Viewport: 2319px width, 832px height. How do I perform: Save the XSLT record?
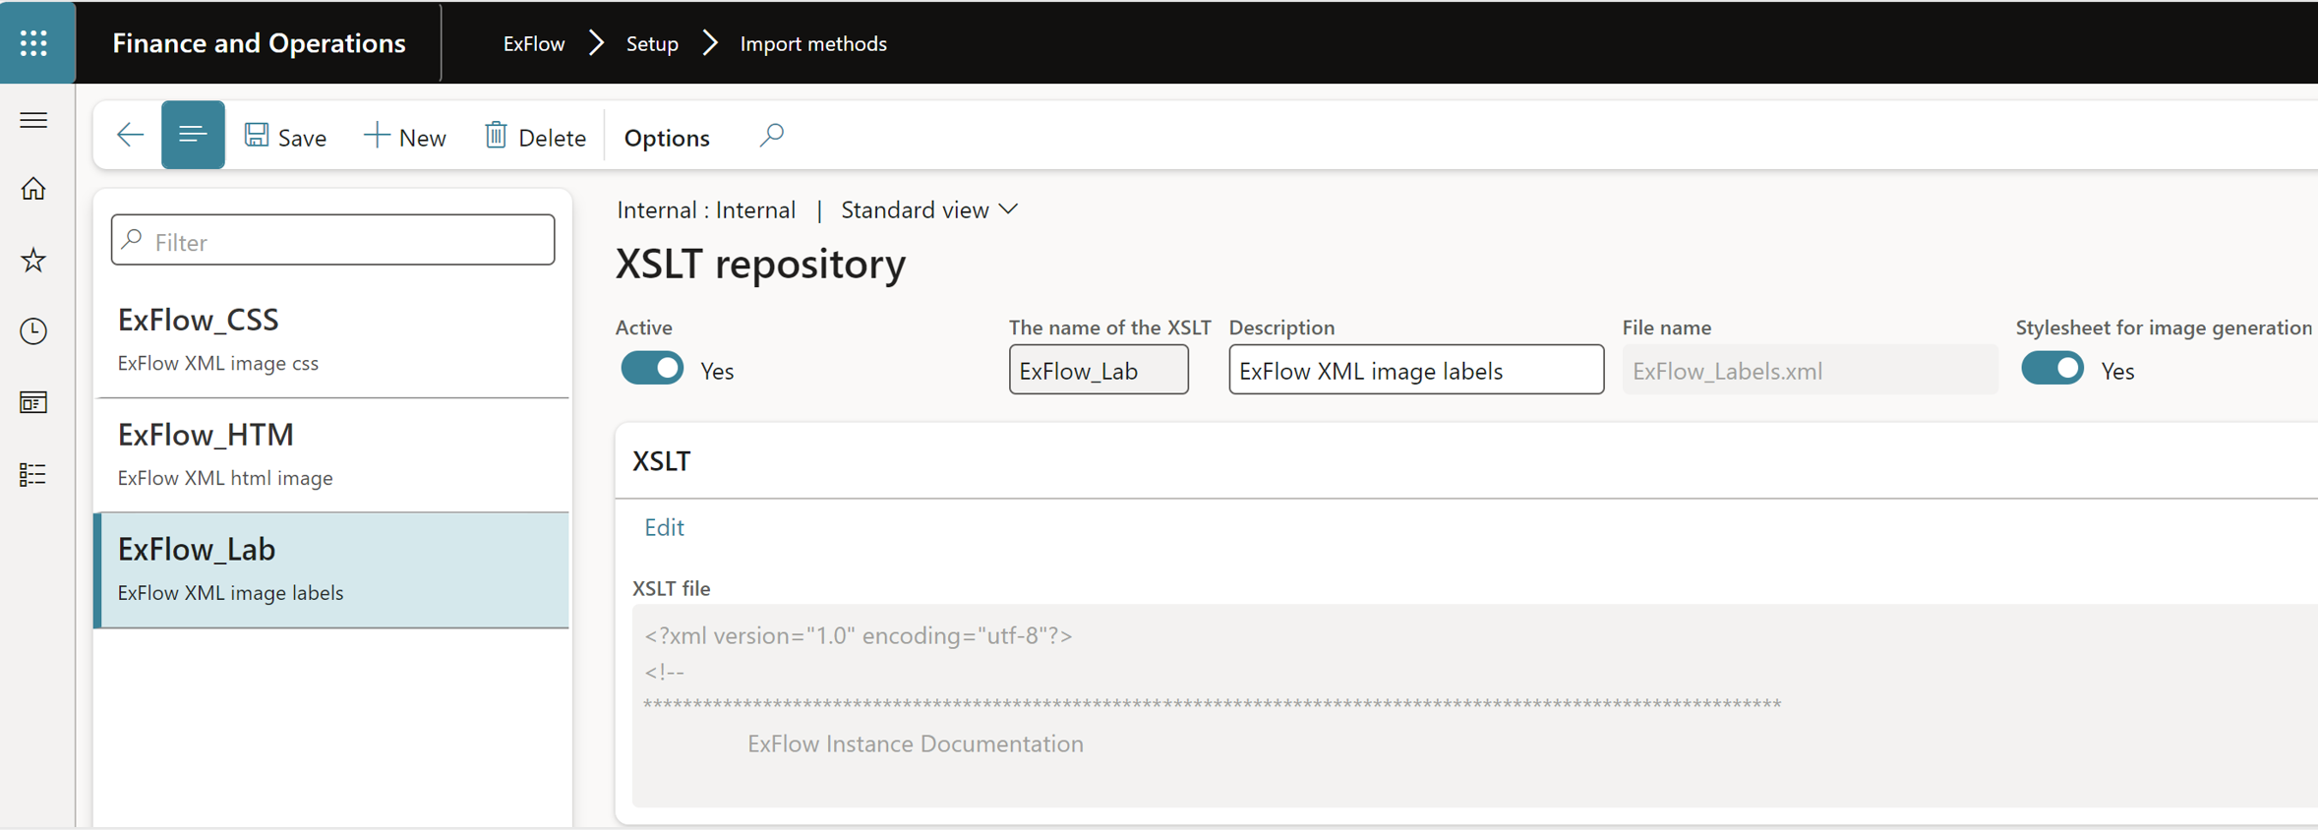pos(285,137)
